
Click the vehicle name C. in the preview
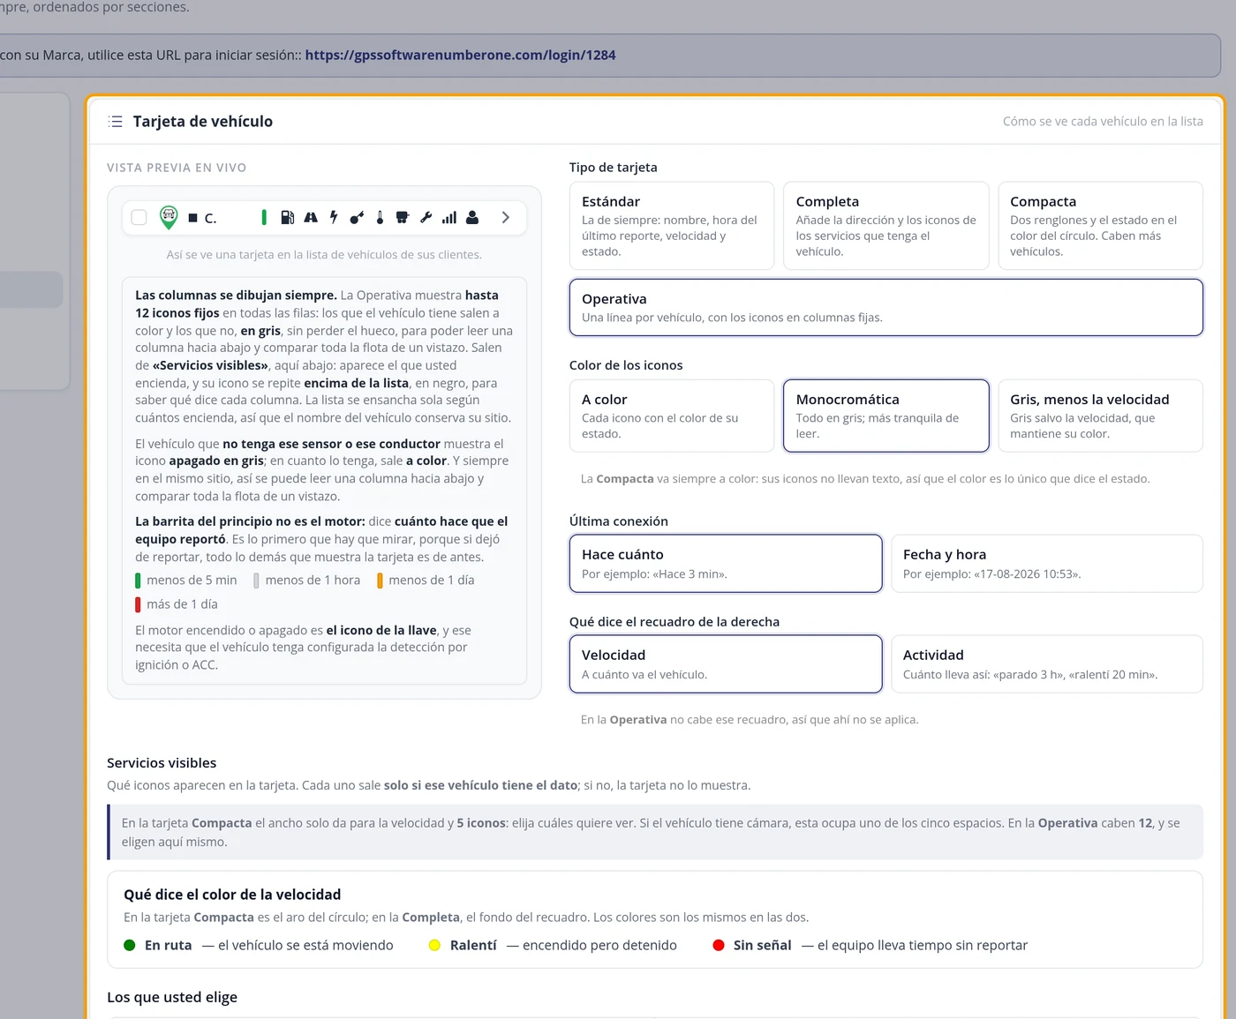coord(210,218)
